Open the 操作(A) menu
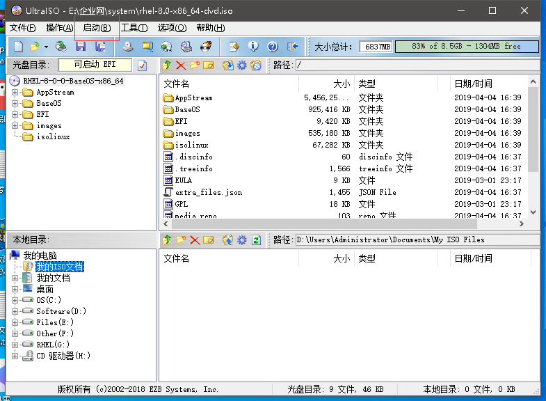Viewport: 546px width, 401px height. pyautogui.click(x=60, y=28)
